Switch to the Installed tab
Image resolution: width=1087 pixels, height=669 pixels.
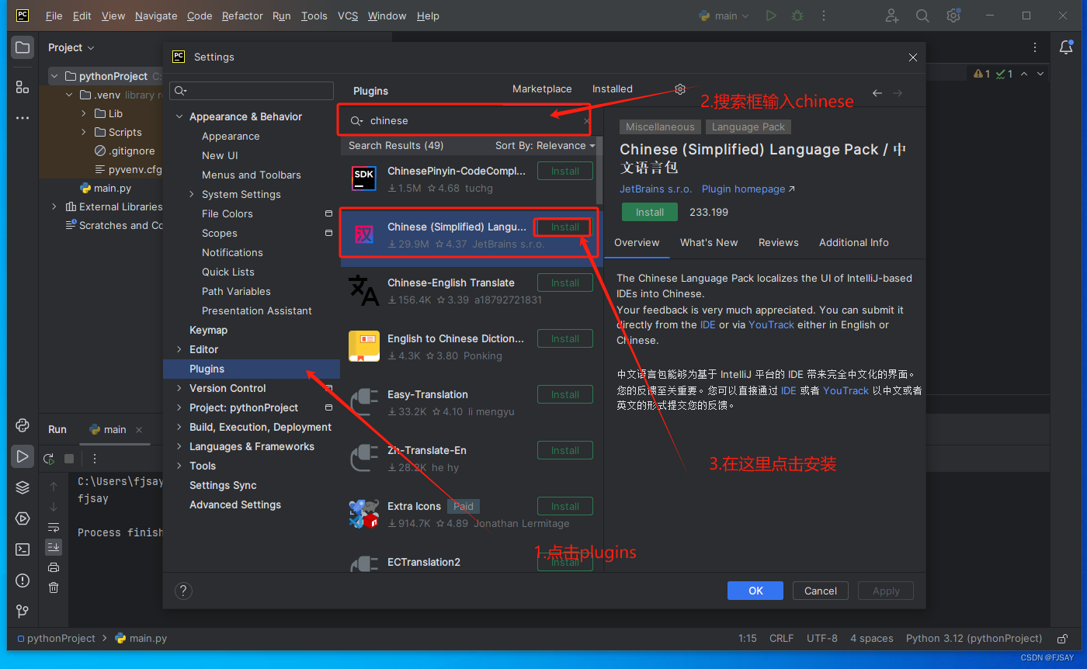tap(613, 89)
